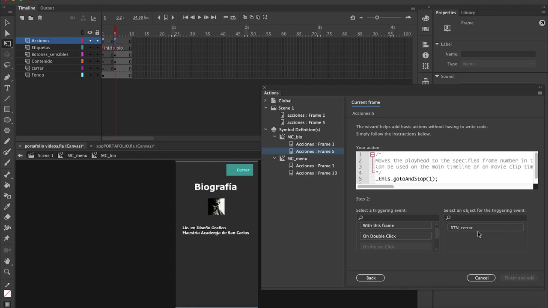Toggle visibility of Etiquetas layer
548x308 pixels.
[90, 47]
